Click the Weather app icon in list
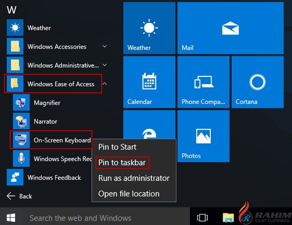Viewport: 292px width, 225px height. pos(15,28)
